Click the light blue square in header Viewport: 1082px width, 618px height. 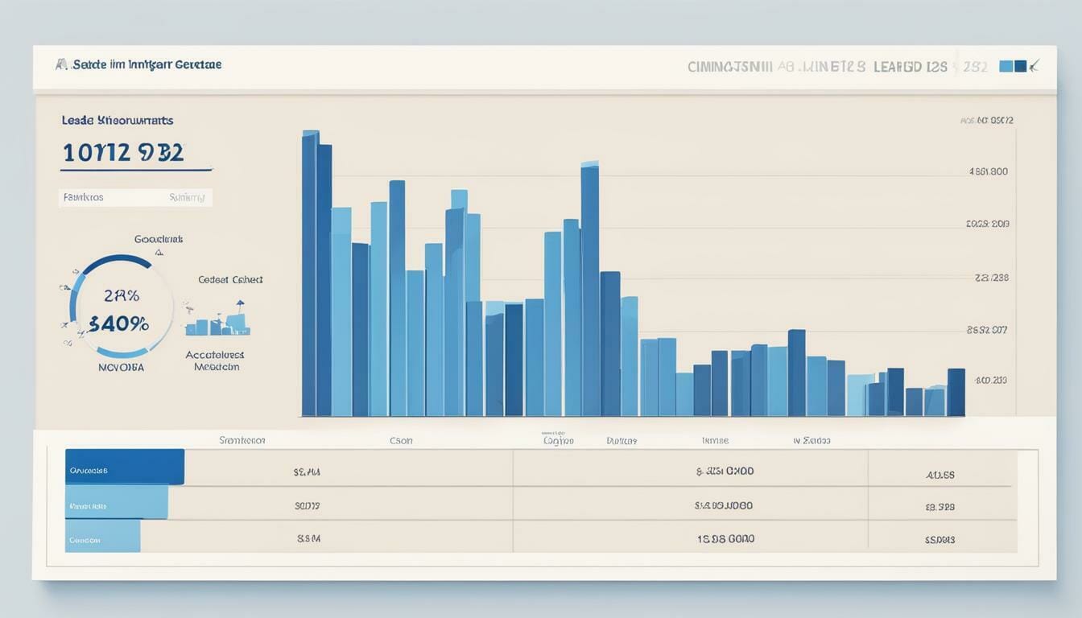tap(1006, 66)
